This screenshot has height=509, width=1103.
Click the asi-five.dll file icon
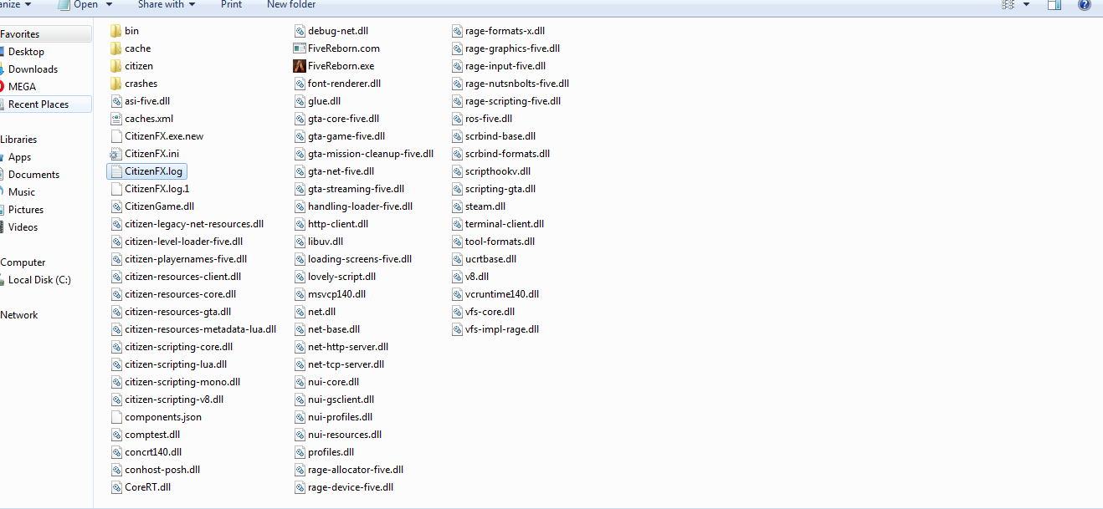[115, 101]
